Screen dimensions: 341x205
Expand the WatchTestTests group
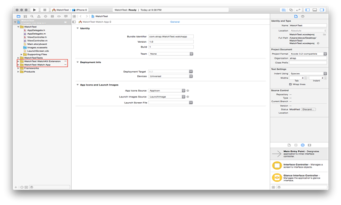point(18,58)
